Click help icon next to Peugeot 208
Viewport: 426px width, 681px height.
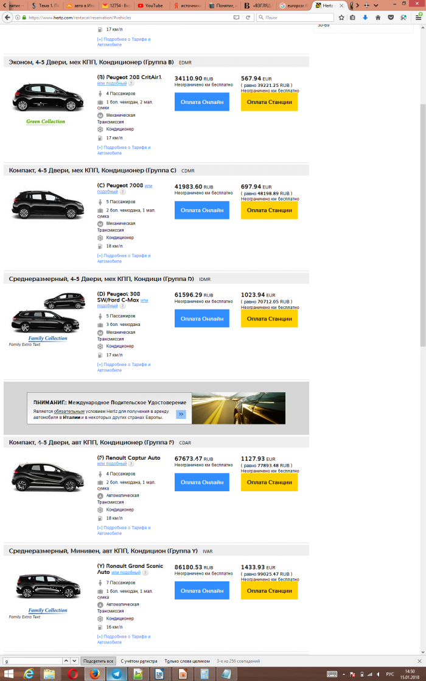(131, 83)
